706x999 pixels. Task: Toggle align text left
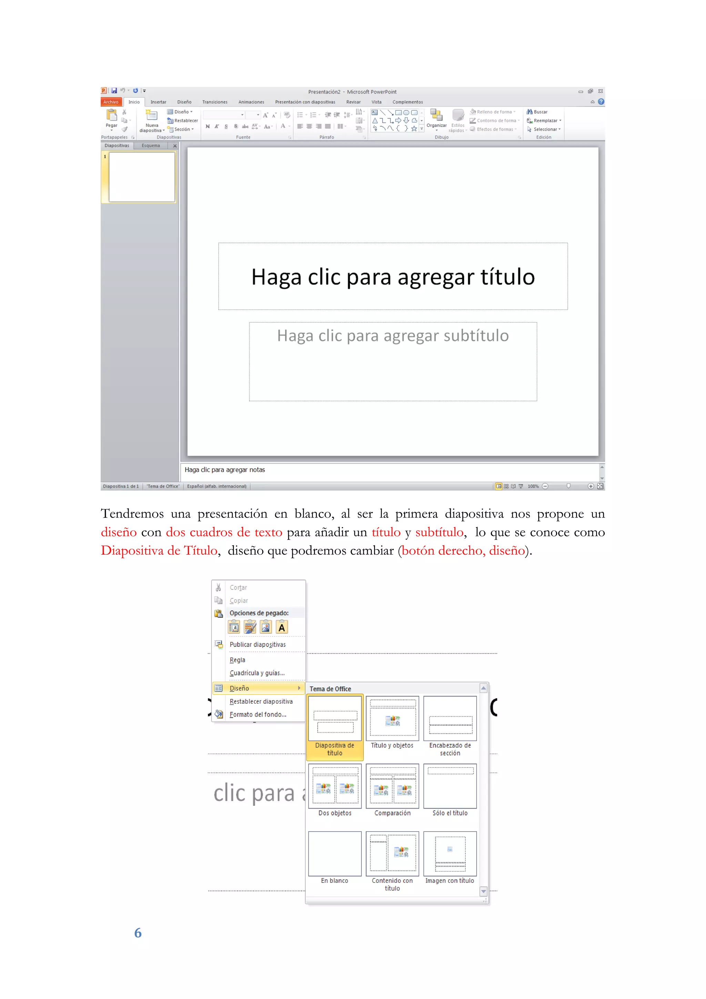click(x=300, y=126)
